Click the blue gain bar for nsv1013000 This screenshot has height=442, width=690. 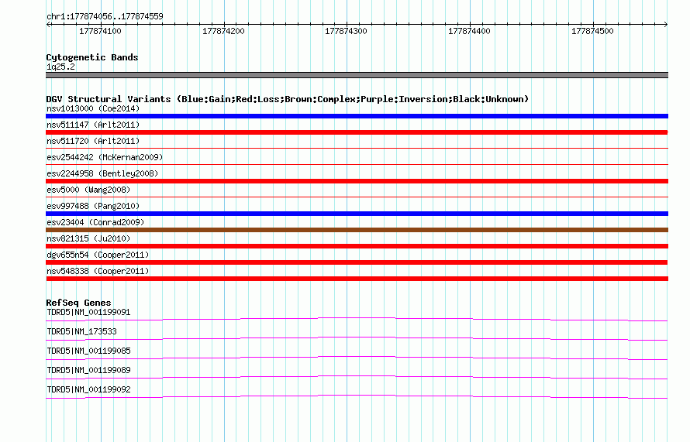(x=357, y=116)
